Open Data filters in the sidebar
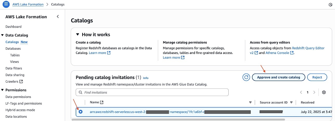The image size is (335, 121). pyautogui.click(x=14, y=68)
